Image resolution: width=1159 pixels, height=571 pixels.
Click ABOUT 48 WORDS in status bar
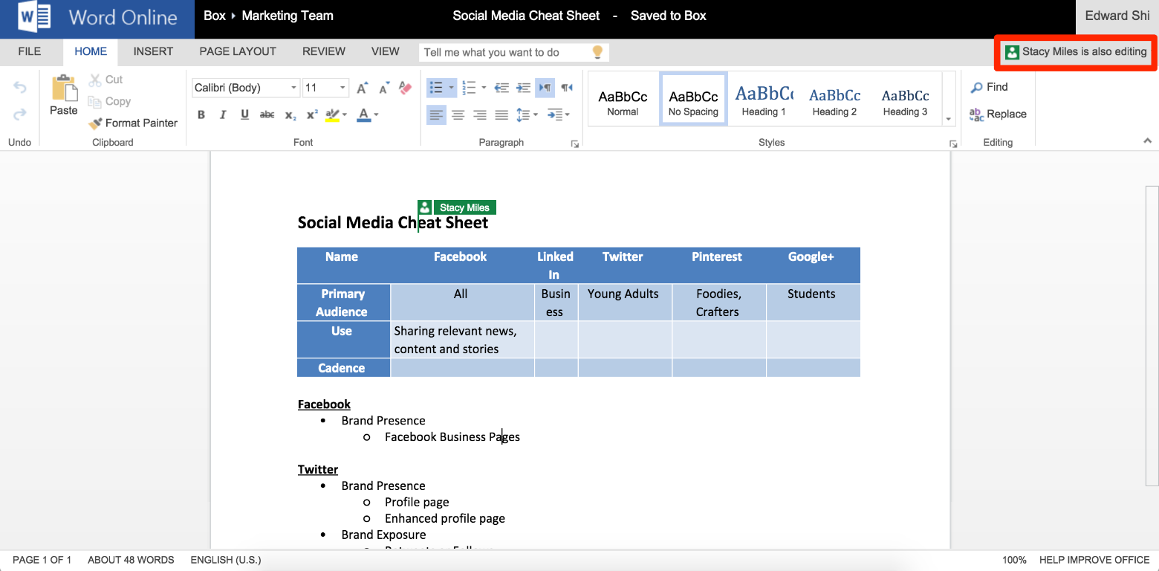click(131, 560)
